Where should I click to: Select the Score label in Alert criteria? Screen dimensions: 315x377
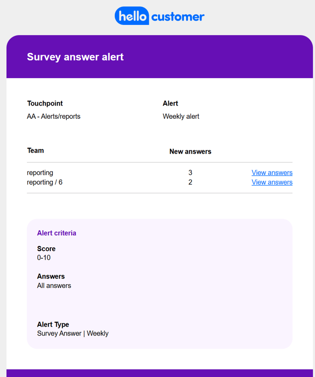click(x=46, y=249)
